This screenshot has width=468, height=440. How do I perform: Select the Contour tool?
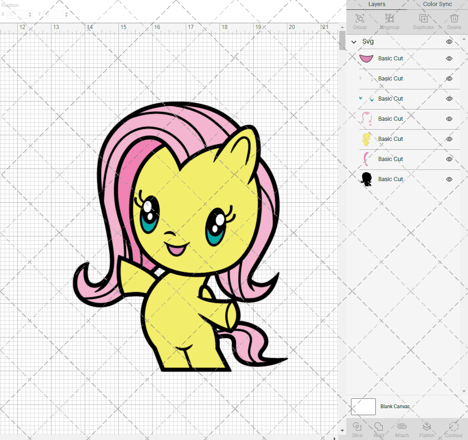tap(453, 426)
